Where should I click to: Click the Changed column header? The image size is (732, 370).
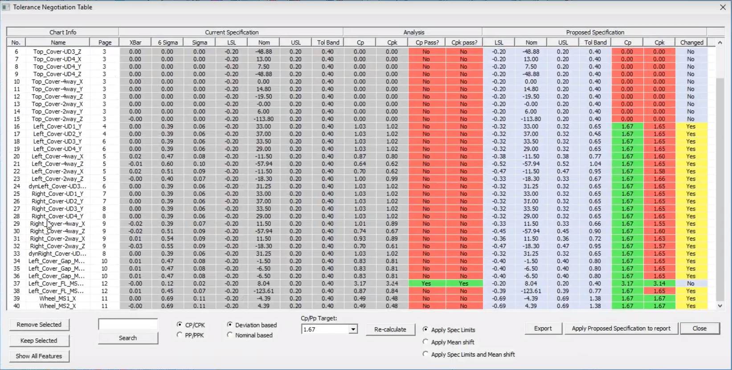691,42
